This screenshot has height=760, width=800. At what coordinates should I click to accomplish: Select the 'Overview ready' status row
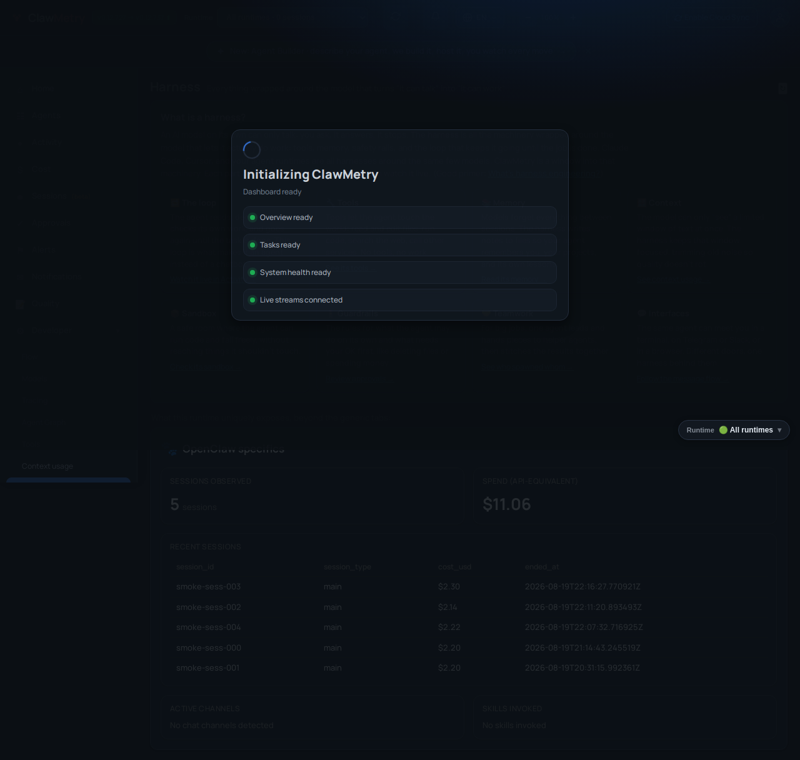[x=400, y=217]
